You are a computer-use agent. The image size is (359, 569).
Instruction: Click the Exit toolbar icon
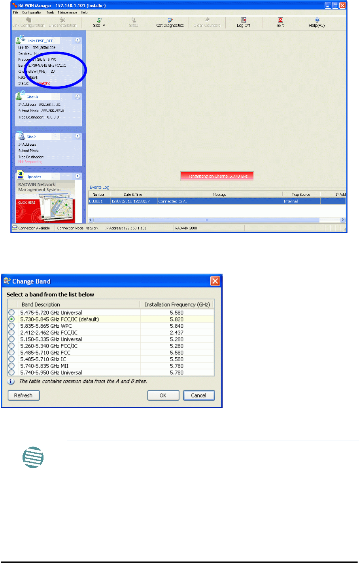click(x=280, y=23)
